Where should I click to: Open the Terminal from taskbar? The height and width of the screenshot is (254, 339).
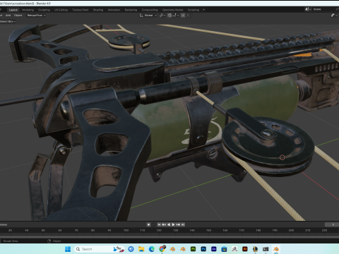point(266,249)
